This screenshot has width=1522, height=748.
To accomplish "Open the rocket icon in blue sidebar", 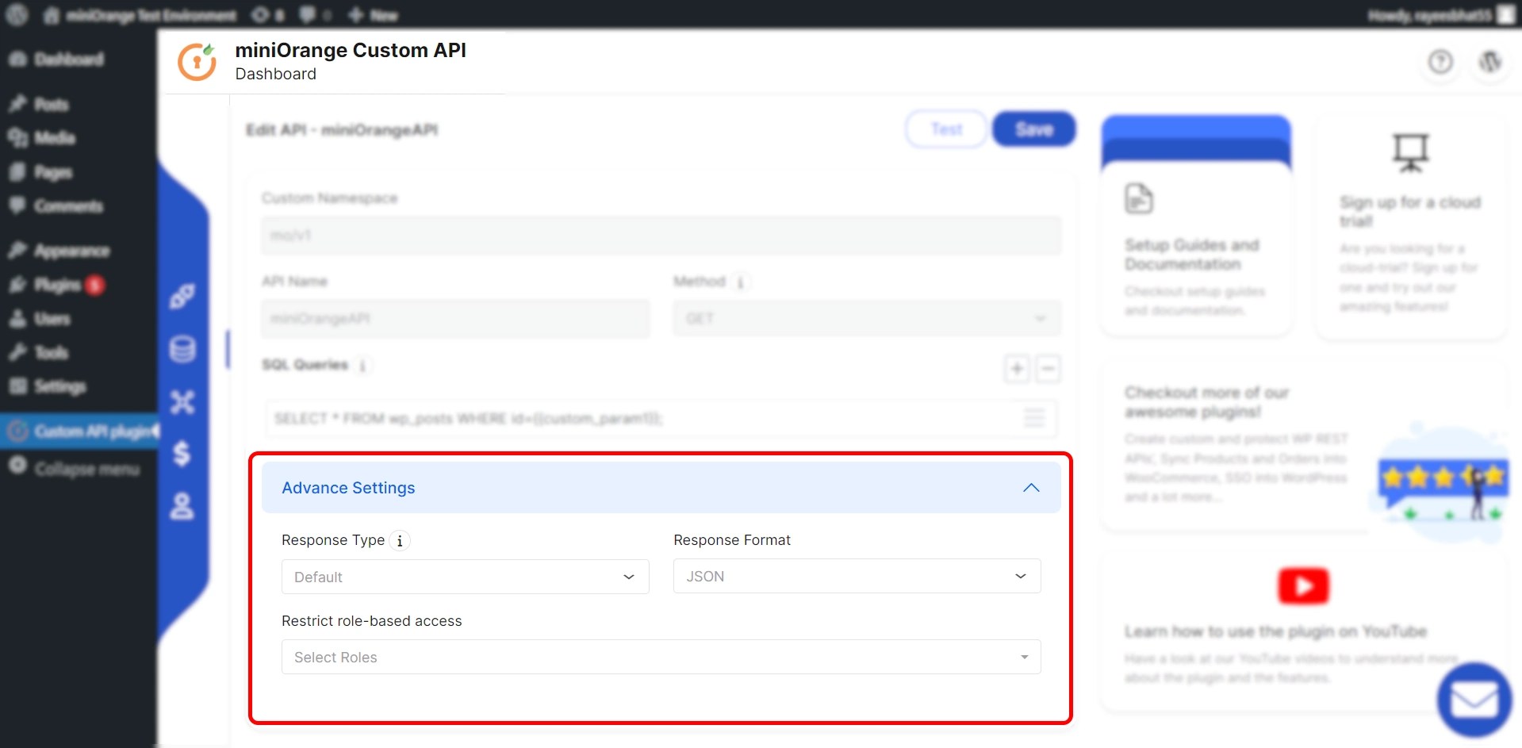I will [x=182, y=297].
